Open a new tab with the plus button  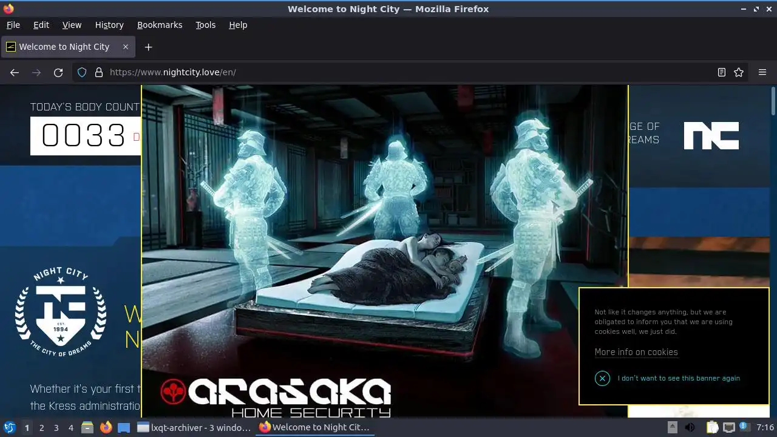(148, 47)
